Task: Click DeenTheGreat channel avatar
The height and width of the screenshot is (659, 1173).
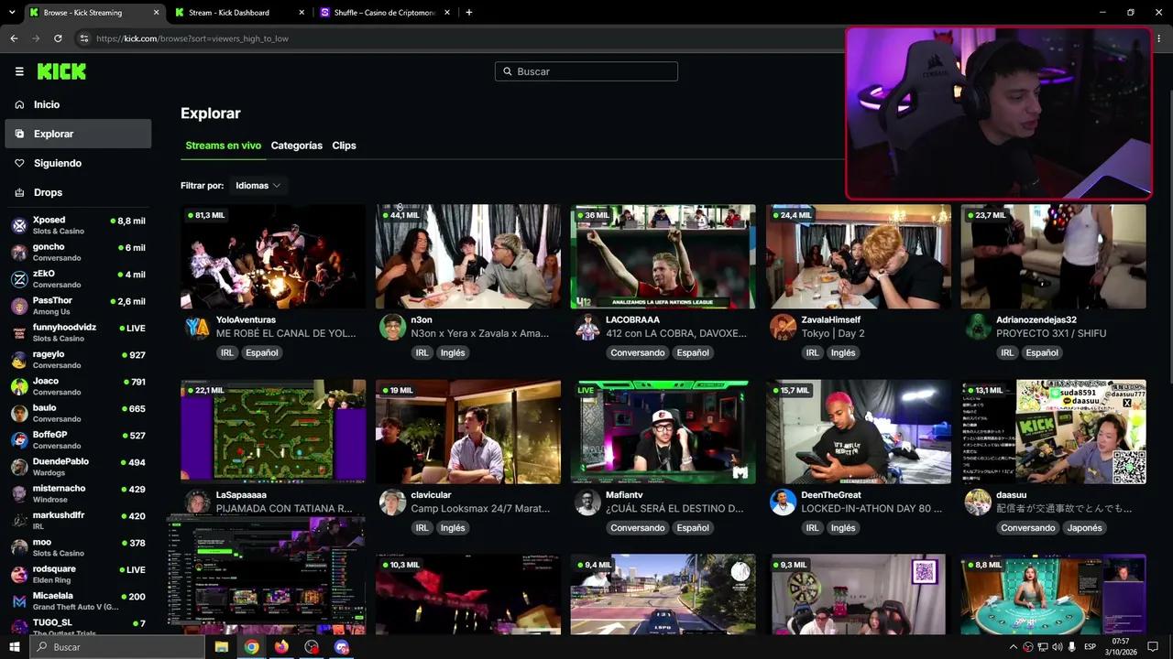Action: click(783, 502)
